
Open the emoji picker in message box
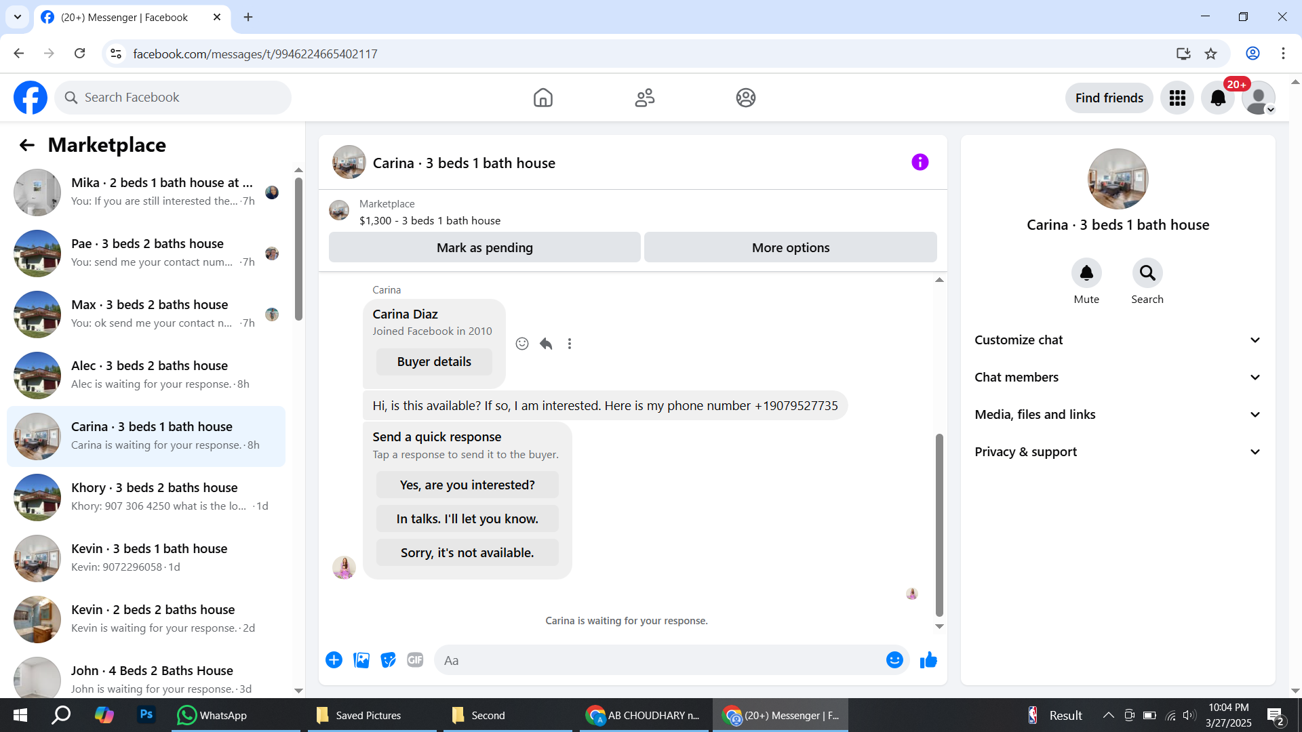click(x=894, y=660)
